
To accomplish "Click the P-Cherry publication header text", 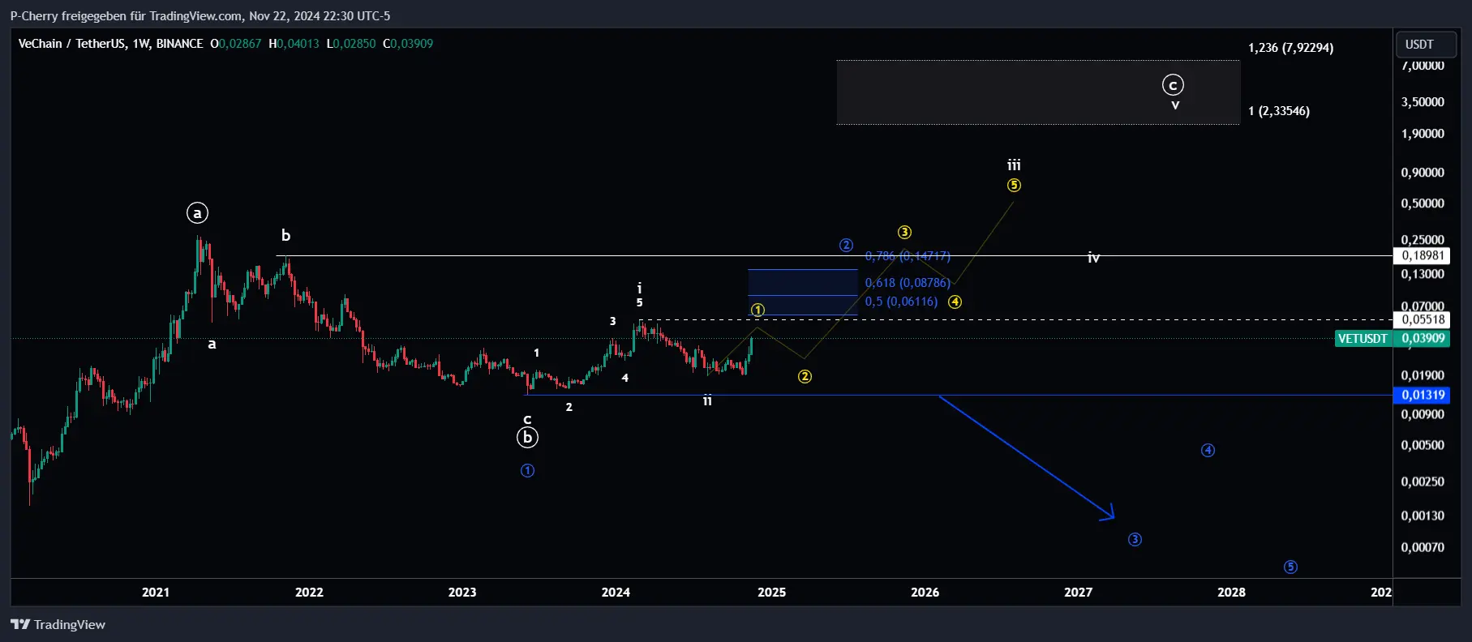I will click(x=200, y=15).
